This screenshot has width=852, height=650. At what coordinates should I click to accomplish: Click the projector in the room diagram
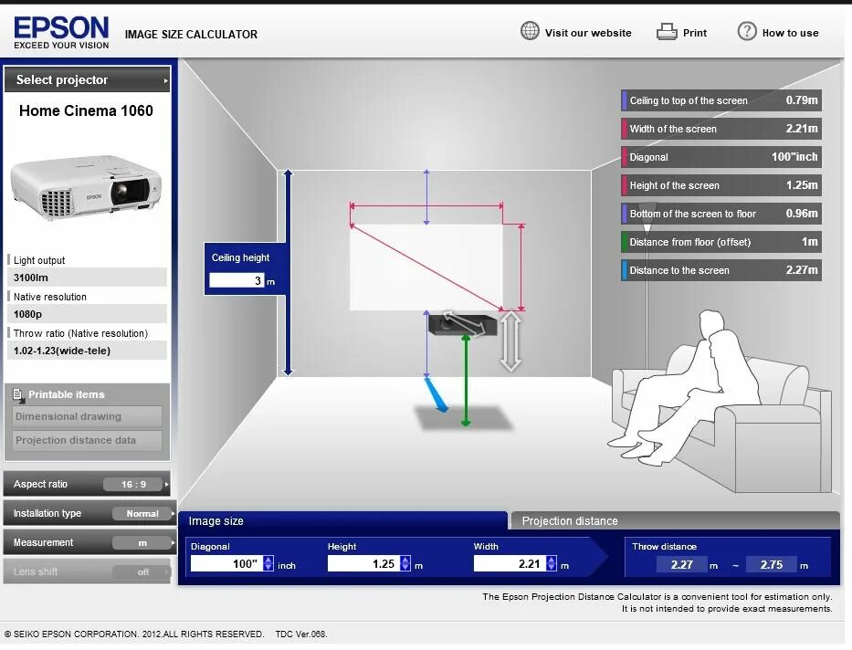(462, 325)
